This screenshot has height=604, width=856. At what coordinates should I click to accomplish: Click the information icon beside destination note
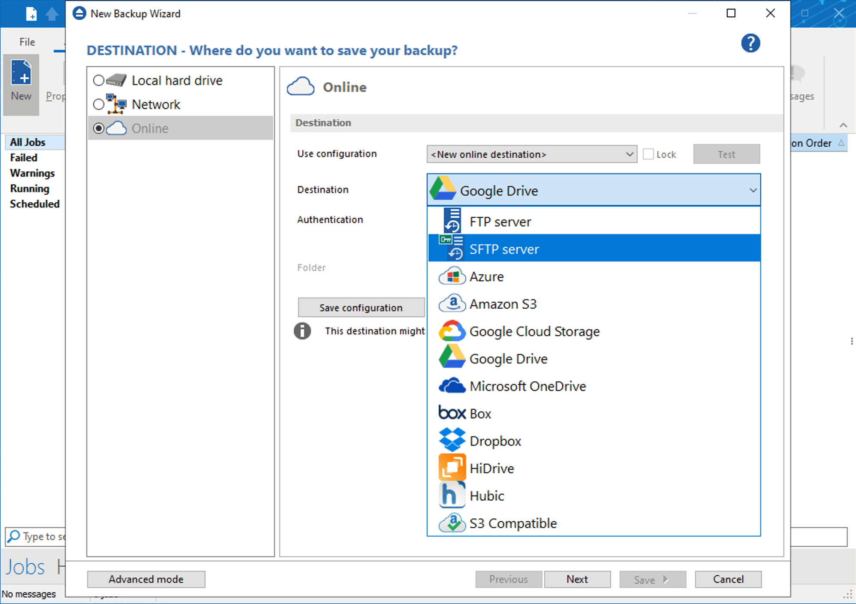[302, 331]
